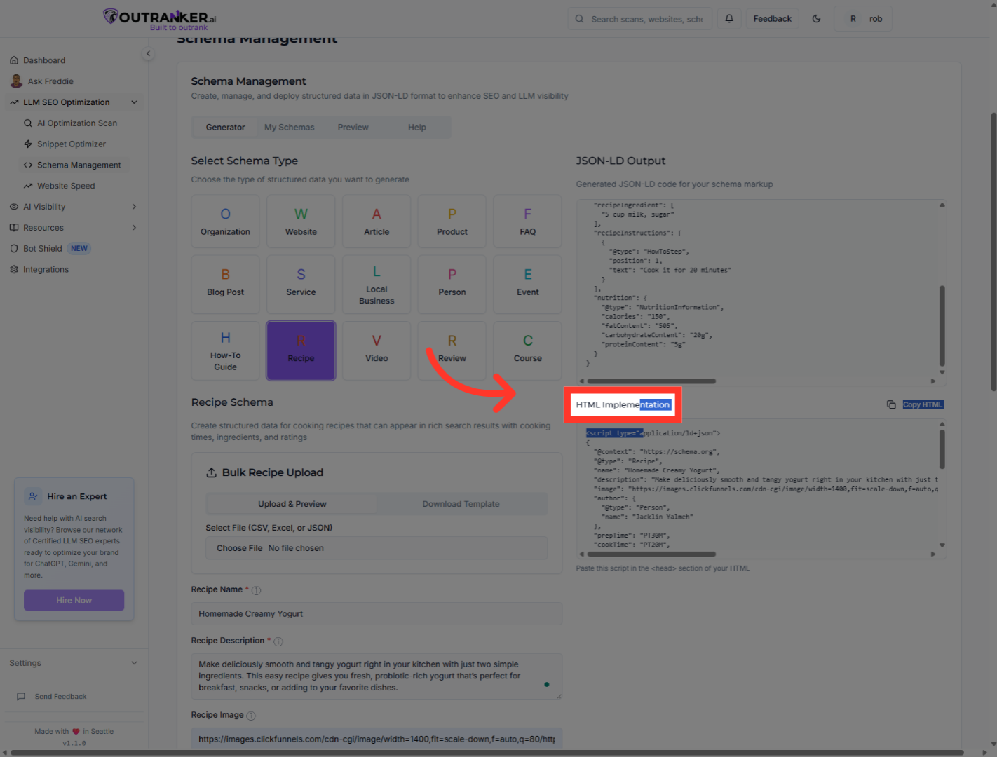Click the Recipe Name text field
Screen dimensions: 997x757
click(x=377, y=613)
